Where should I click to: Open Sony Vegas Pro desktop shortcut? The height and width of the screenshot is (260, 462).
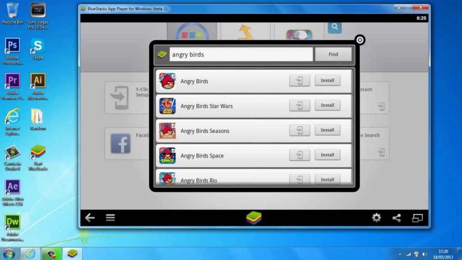point(38,16)
